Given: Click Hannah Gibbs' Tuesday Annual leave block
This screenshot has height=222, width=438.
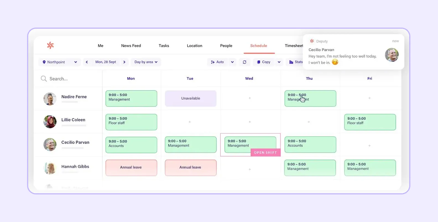Looking at the screenshot, I should coord(191,168).
